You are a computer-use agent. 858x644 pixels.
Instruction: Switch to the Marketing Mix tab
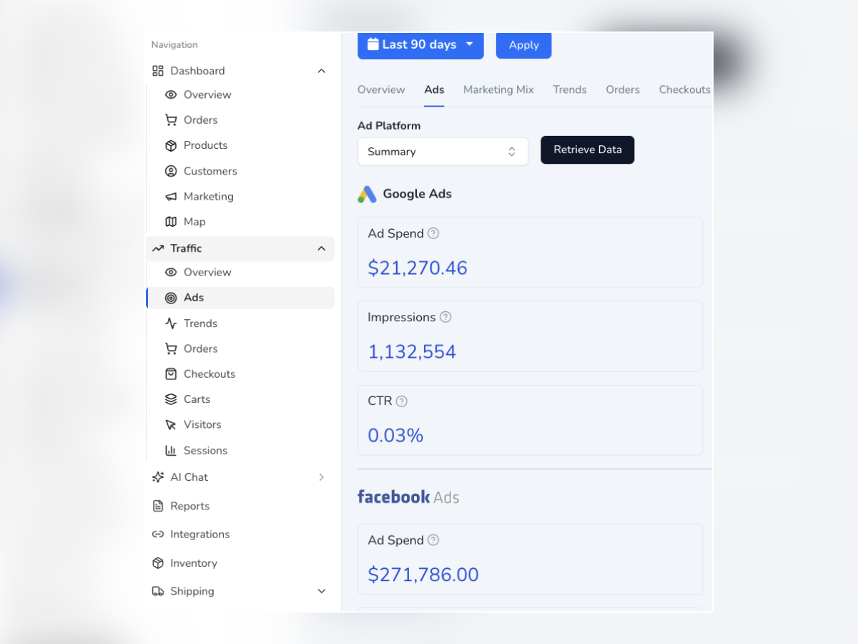[x=498, y=89]
